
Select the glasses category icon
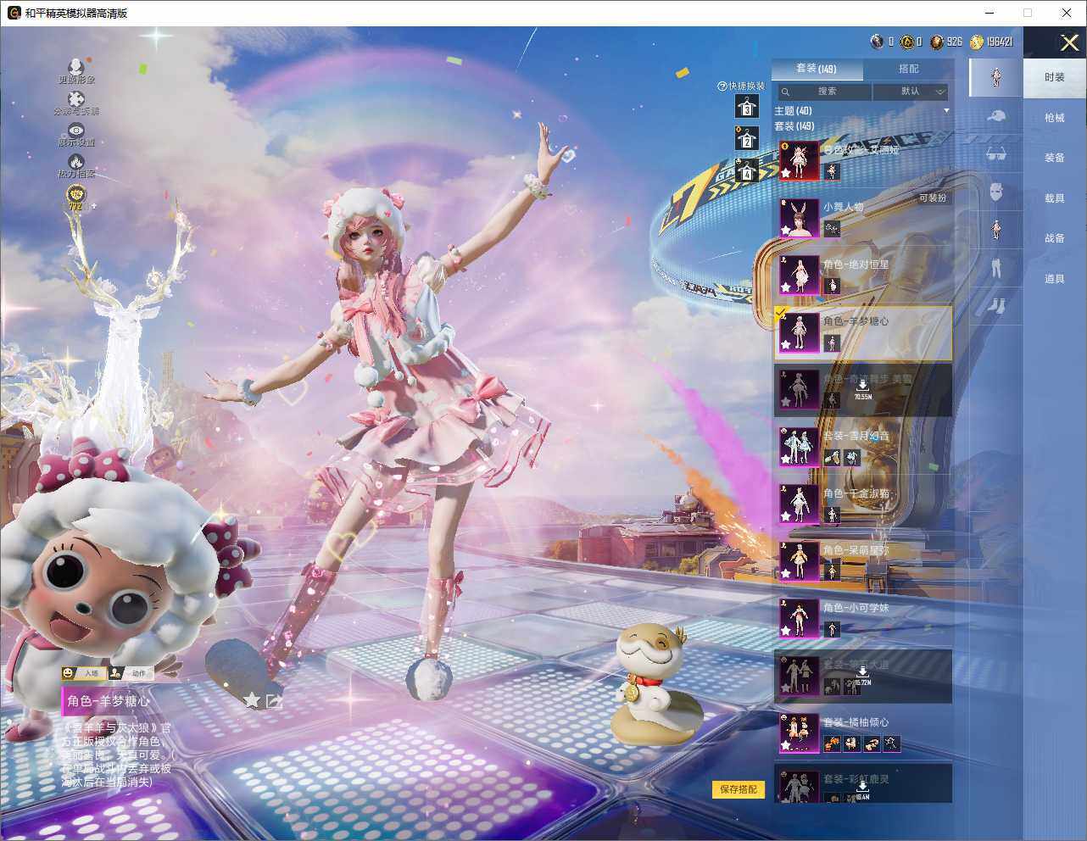[996, 154]
